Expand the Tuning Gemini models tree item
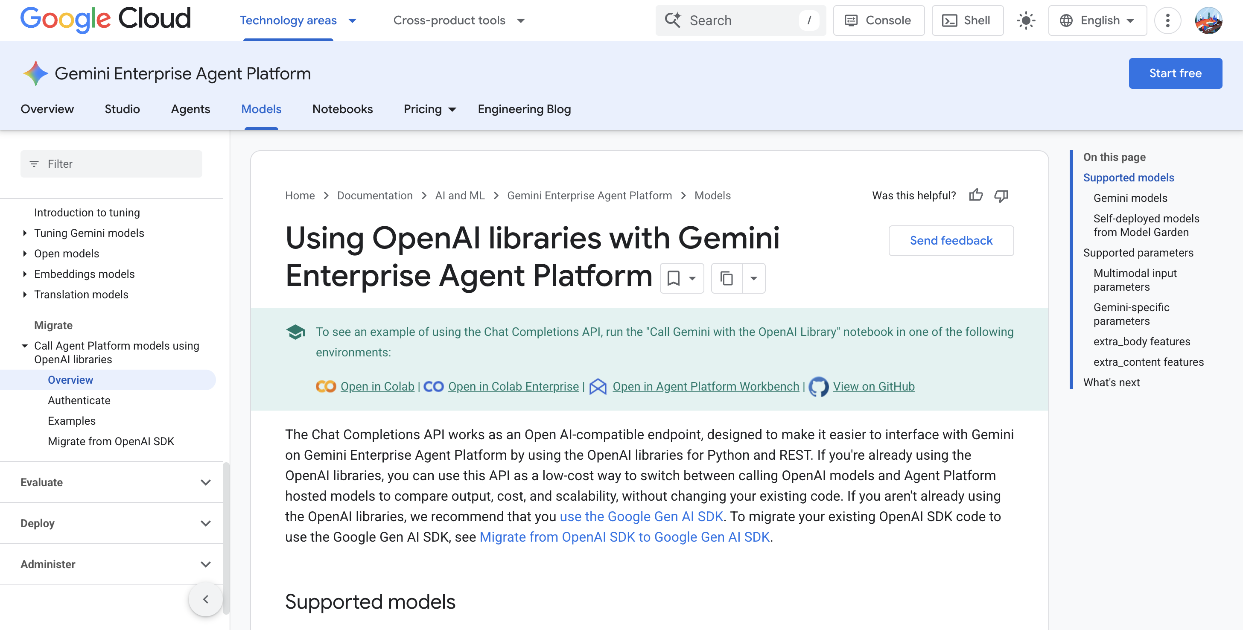 pyautogui.click(x=25, y=233)
